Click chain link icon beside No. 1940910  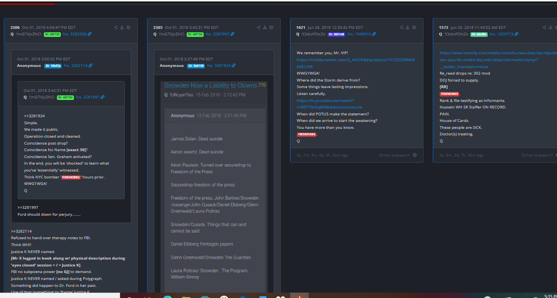click(x=374, y=34)
